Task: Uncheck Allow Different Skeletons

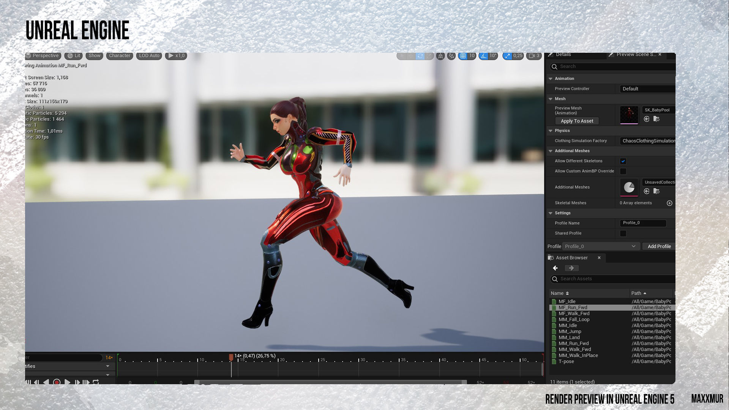Action: tap(623, 161)
